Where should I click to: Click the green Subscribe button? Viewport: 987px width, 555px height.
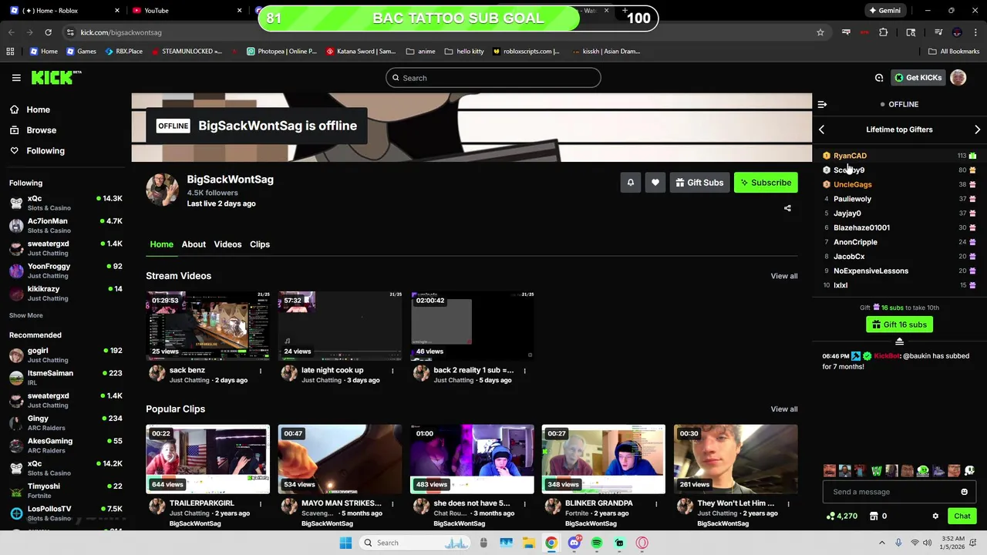pyautogui.click(x=766, y=183)
